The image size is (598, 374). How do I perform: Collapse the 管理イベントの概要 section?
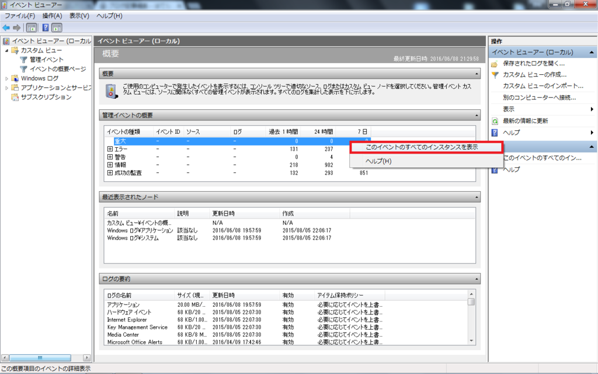pyautogui.click(x=477, y=115)
